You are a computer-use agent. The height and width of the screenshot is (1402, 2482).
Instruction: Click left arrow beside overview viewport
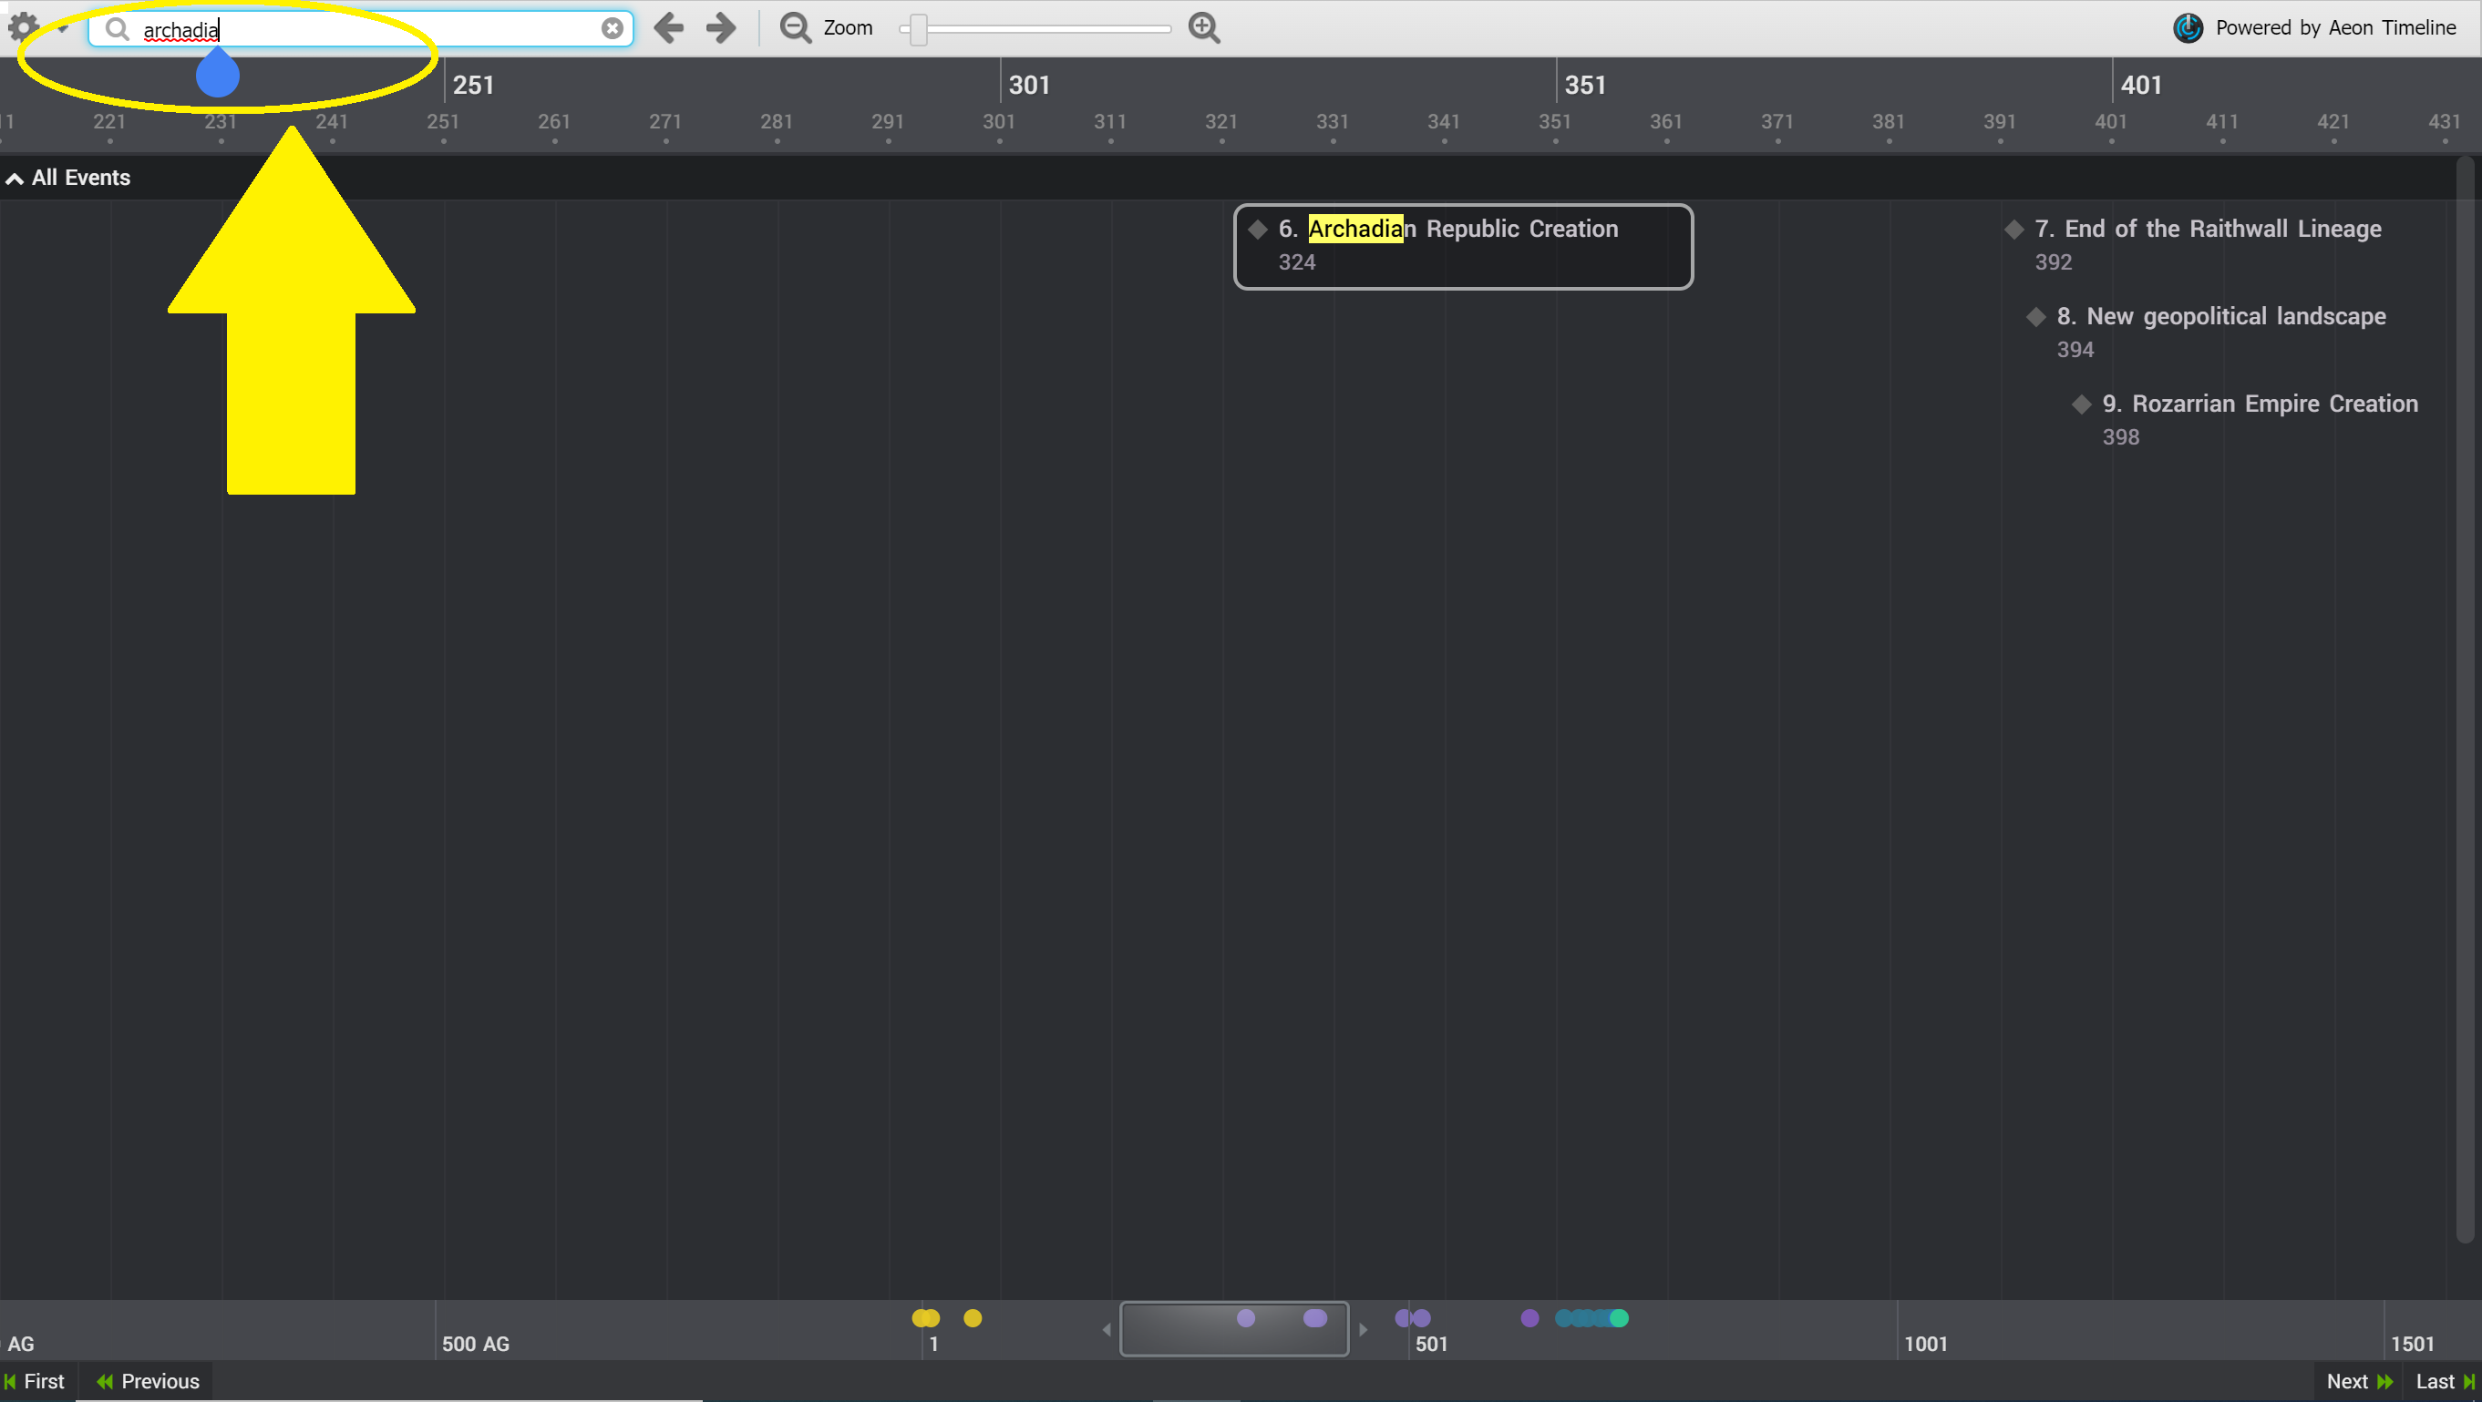(x=1107, y=1330)
